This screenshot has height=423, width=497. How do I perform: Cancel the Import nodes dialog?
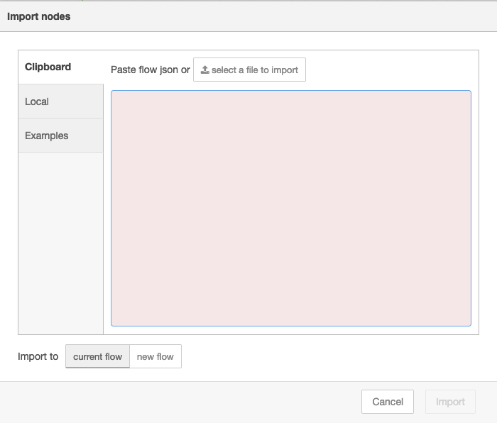[388, 402]
